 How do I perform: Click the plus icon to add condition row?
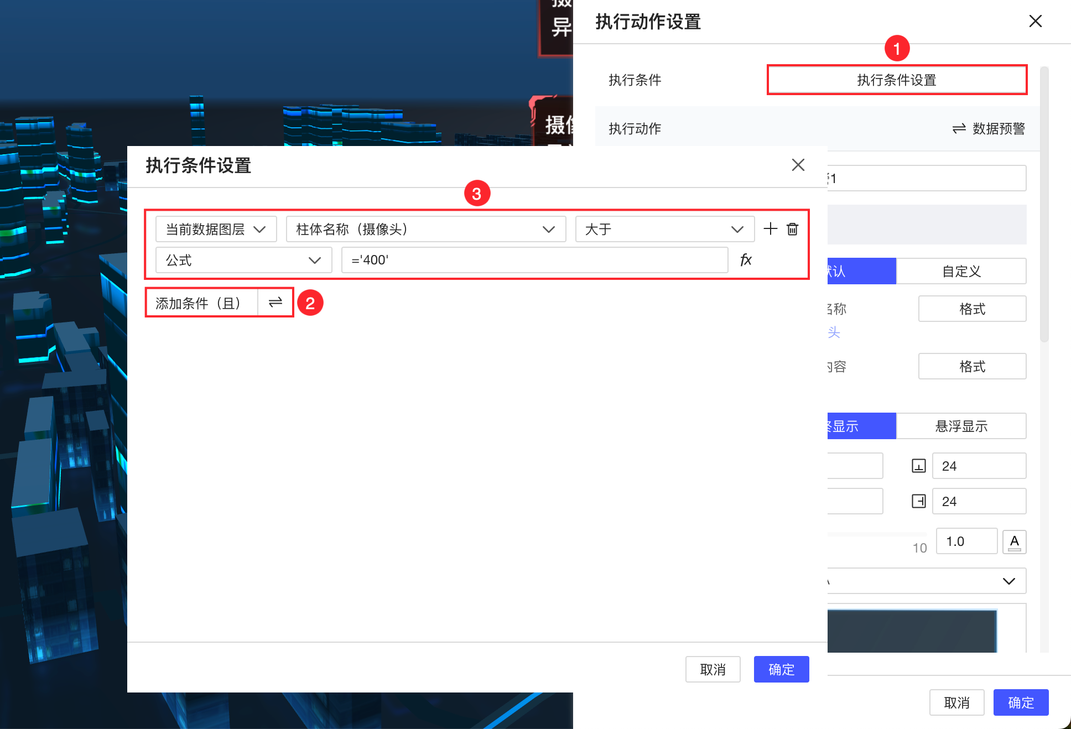click(770, 228)
